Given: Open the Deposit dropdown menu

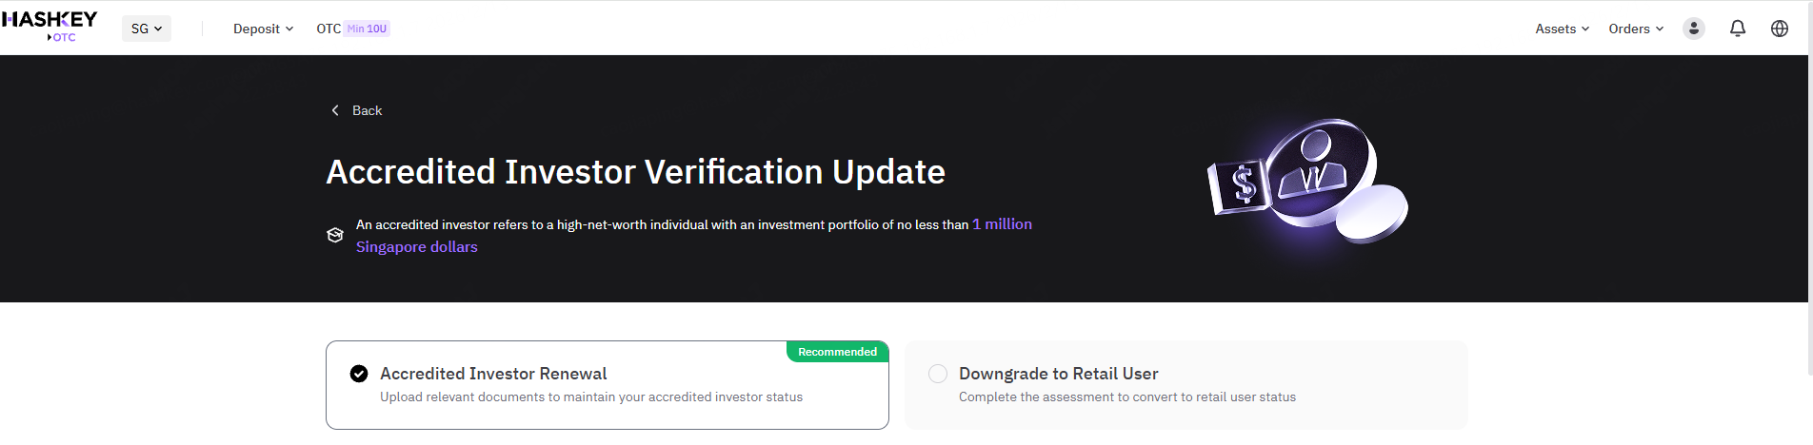Looking at the screenshot, I should (263, 29).
